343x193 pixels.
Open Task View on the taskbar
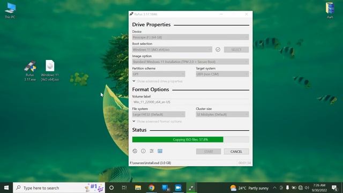[124, 188]
